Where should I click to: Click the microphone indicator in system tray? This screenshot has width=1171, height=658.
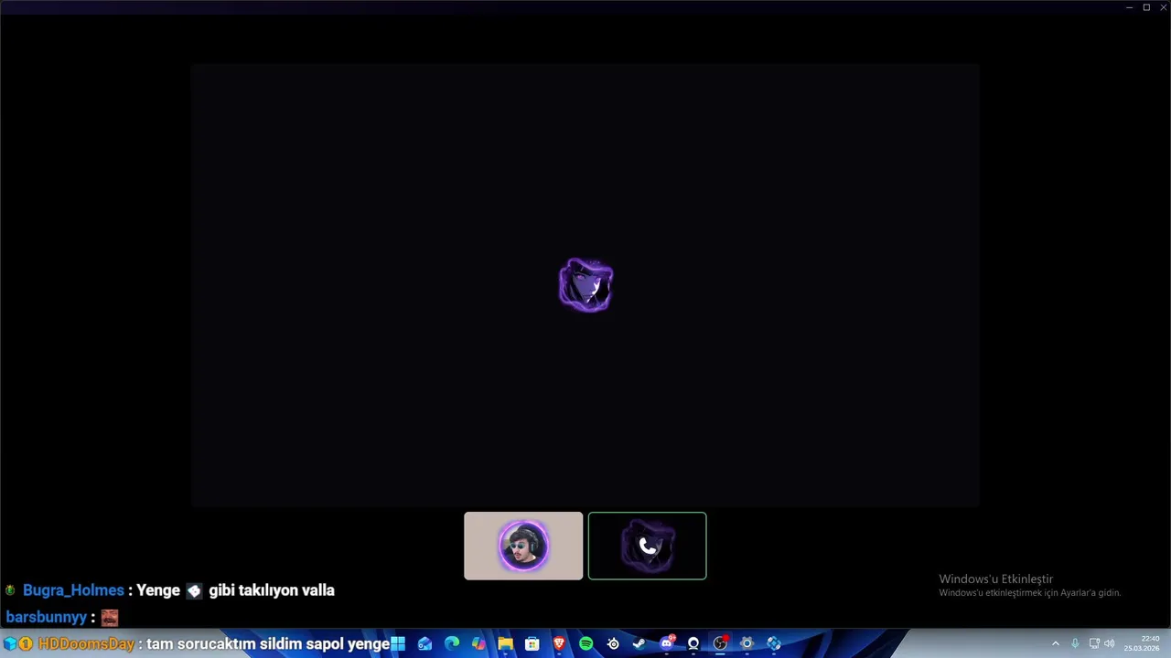coord(1075,643)
